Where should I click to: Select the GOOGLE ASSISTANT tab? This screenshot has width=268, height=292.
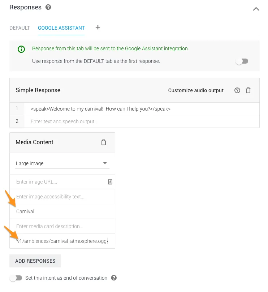(x=61, y=28)
